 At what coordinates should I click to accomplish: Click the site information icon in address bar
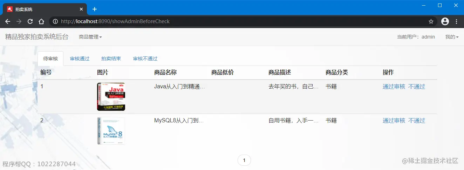tap(55, 21)
